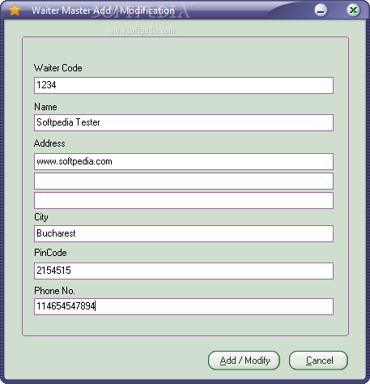The image size is (370, 384).
Task: Click the City label text
Action: tap(41, 217)
